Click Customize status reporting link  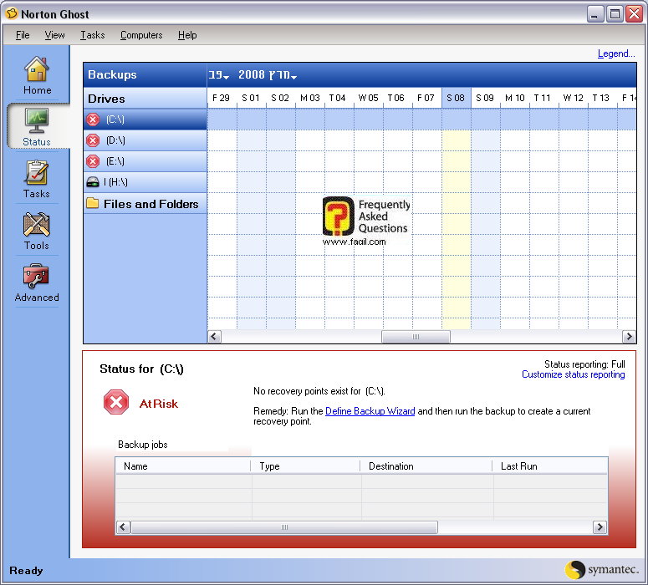pos(573,374)
